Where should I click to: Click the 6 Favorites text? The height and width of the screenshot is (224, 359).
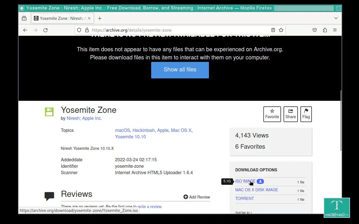(x=250, y=146)
